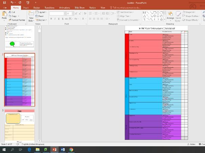Open Align Text dropdown
205x153 pixels.
click(x=124, y=16)
